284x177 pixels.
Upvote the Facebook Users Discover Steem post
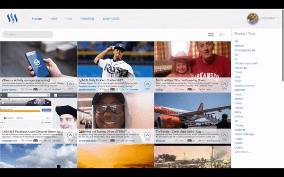(71, 135)
